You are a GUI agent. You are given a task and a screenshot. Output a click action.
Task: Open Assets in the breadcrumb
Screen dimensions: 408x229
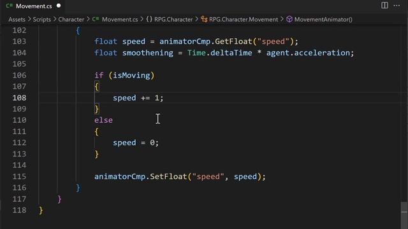pos(17,20)
